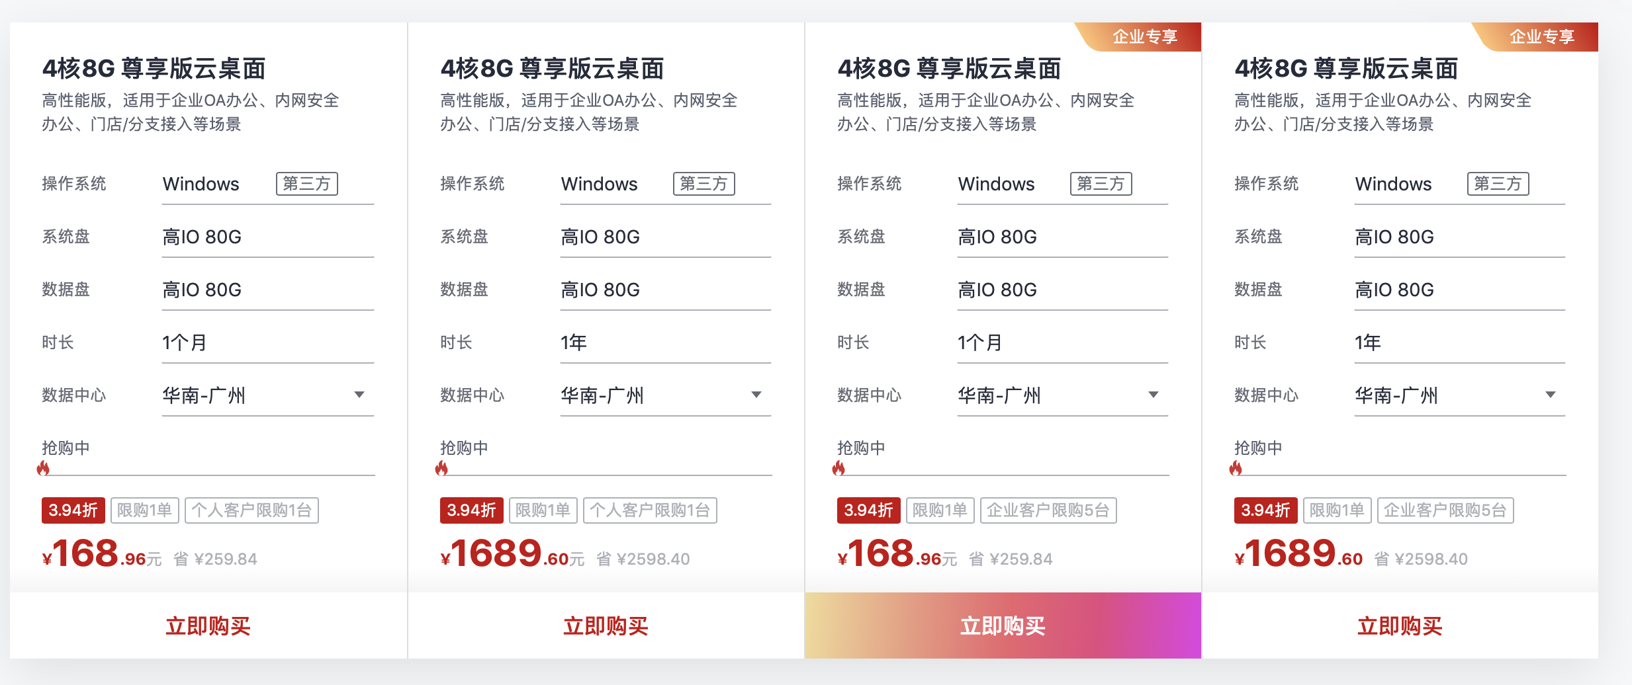1632x685 pixels.
Task: Click the flame icon on the second card
Action: (442, 471)
